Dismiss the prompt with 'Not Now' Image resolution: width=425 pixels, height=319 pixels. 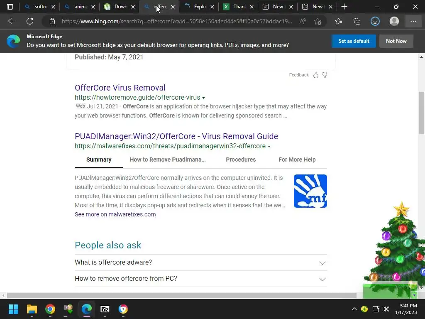coord(396,41)
